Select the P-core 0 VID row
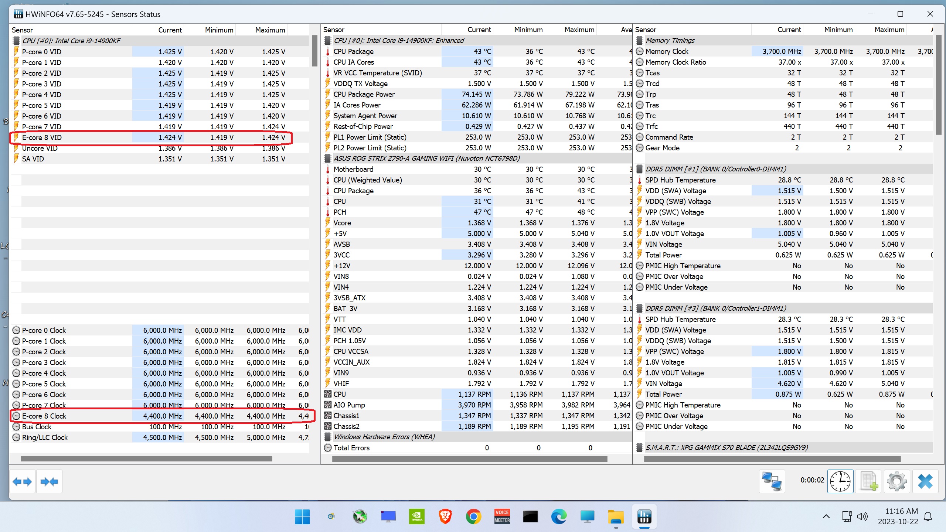 tap(160, 52)
